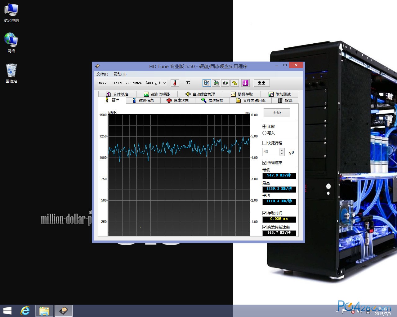Image resolution: width=397 pixels, height=317 pixels.
Task: Open options wrench icon in toolbar
Action: pyautogui.click(x=235, y=83)
